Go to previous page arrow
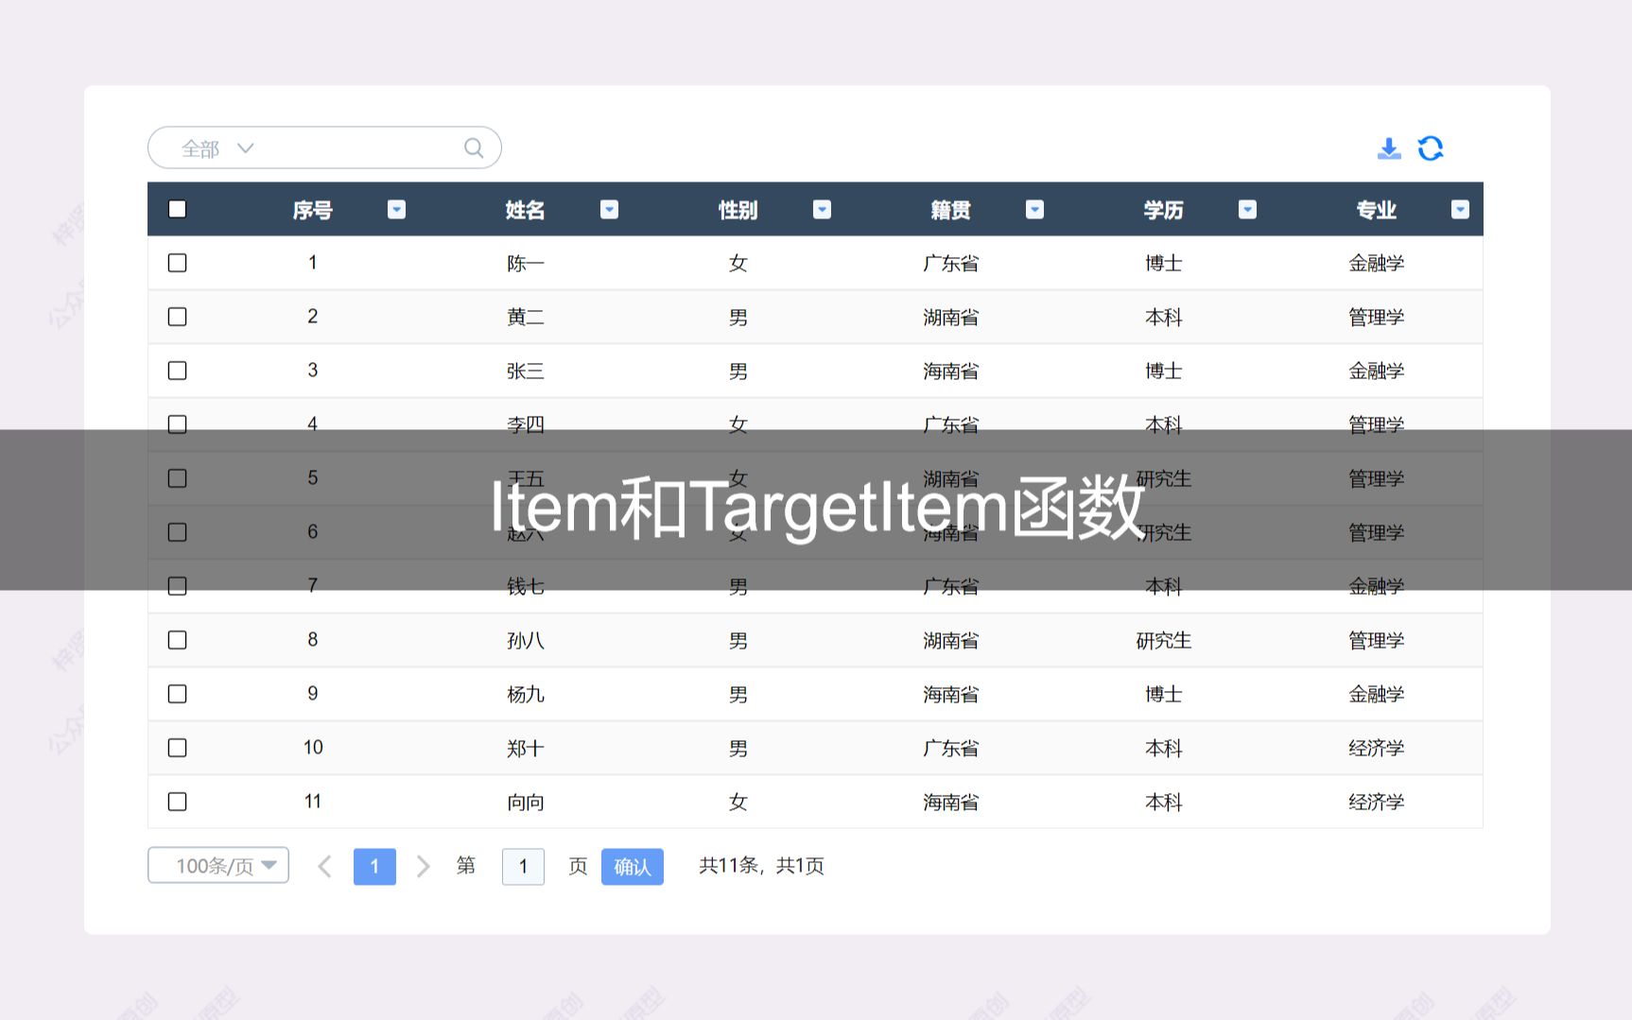Screen dimensions: 1632x1020 tap(324, 867)
